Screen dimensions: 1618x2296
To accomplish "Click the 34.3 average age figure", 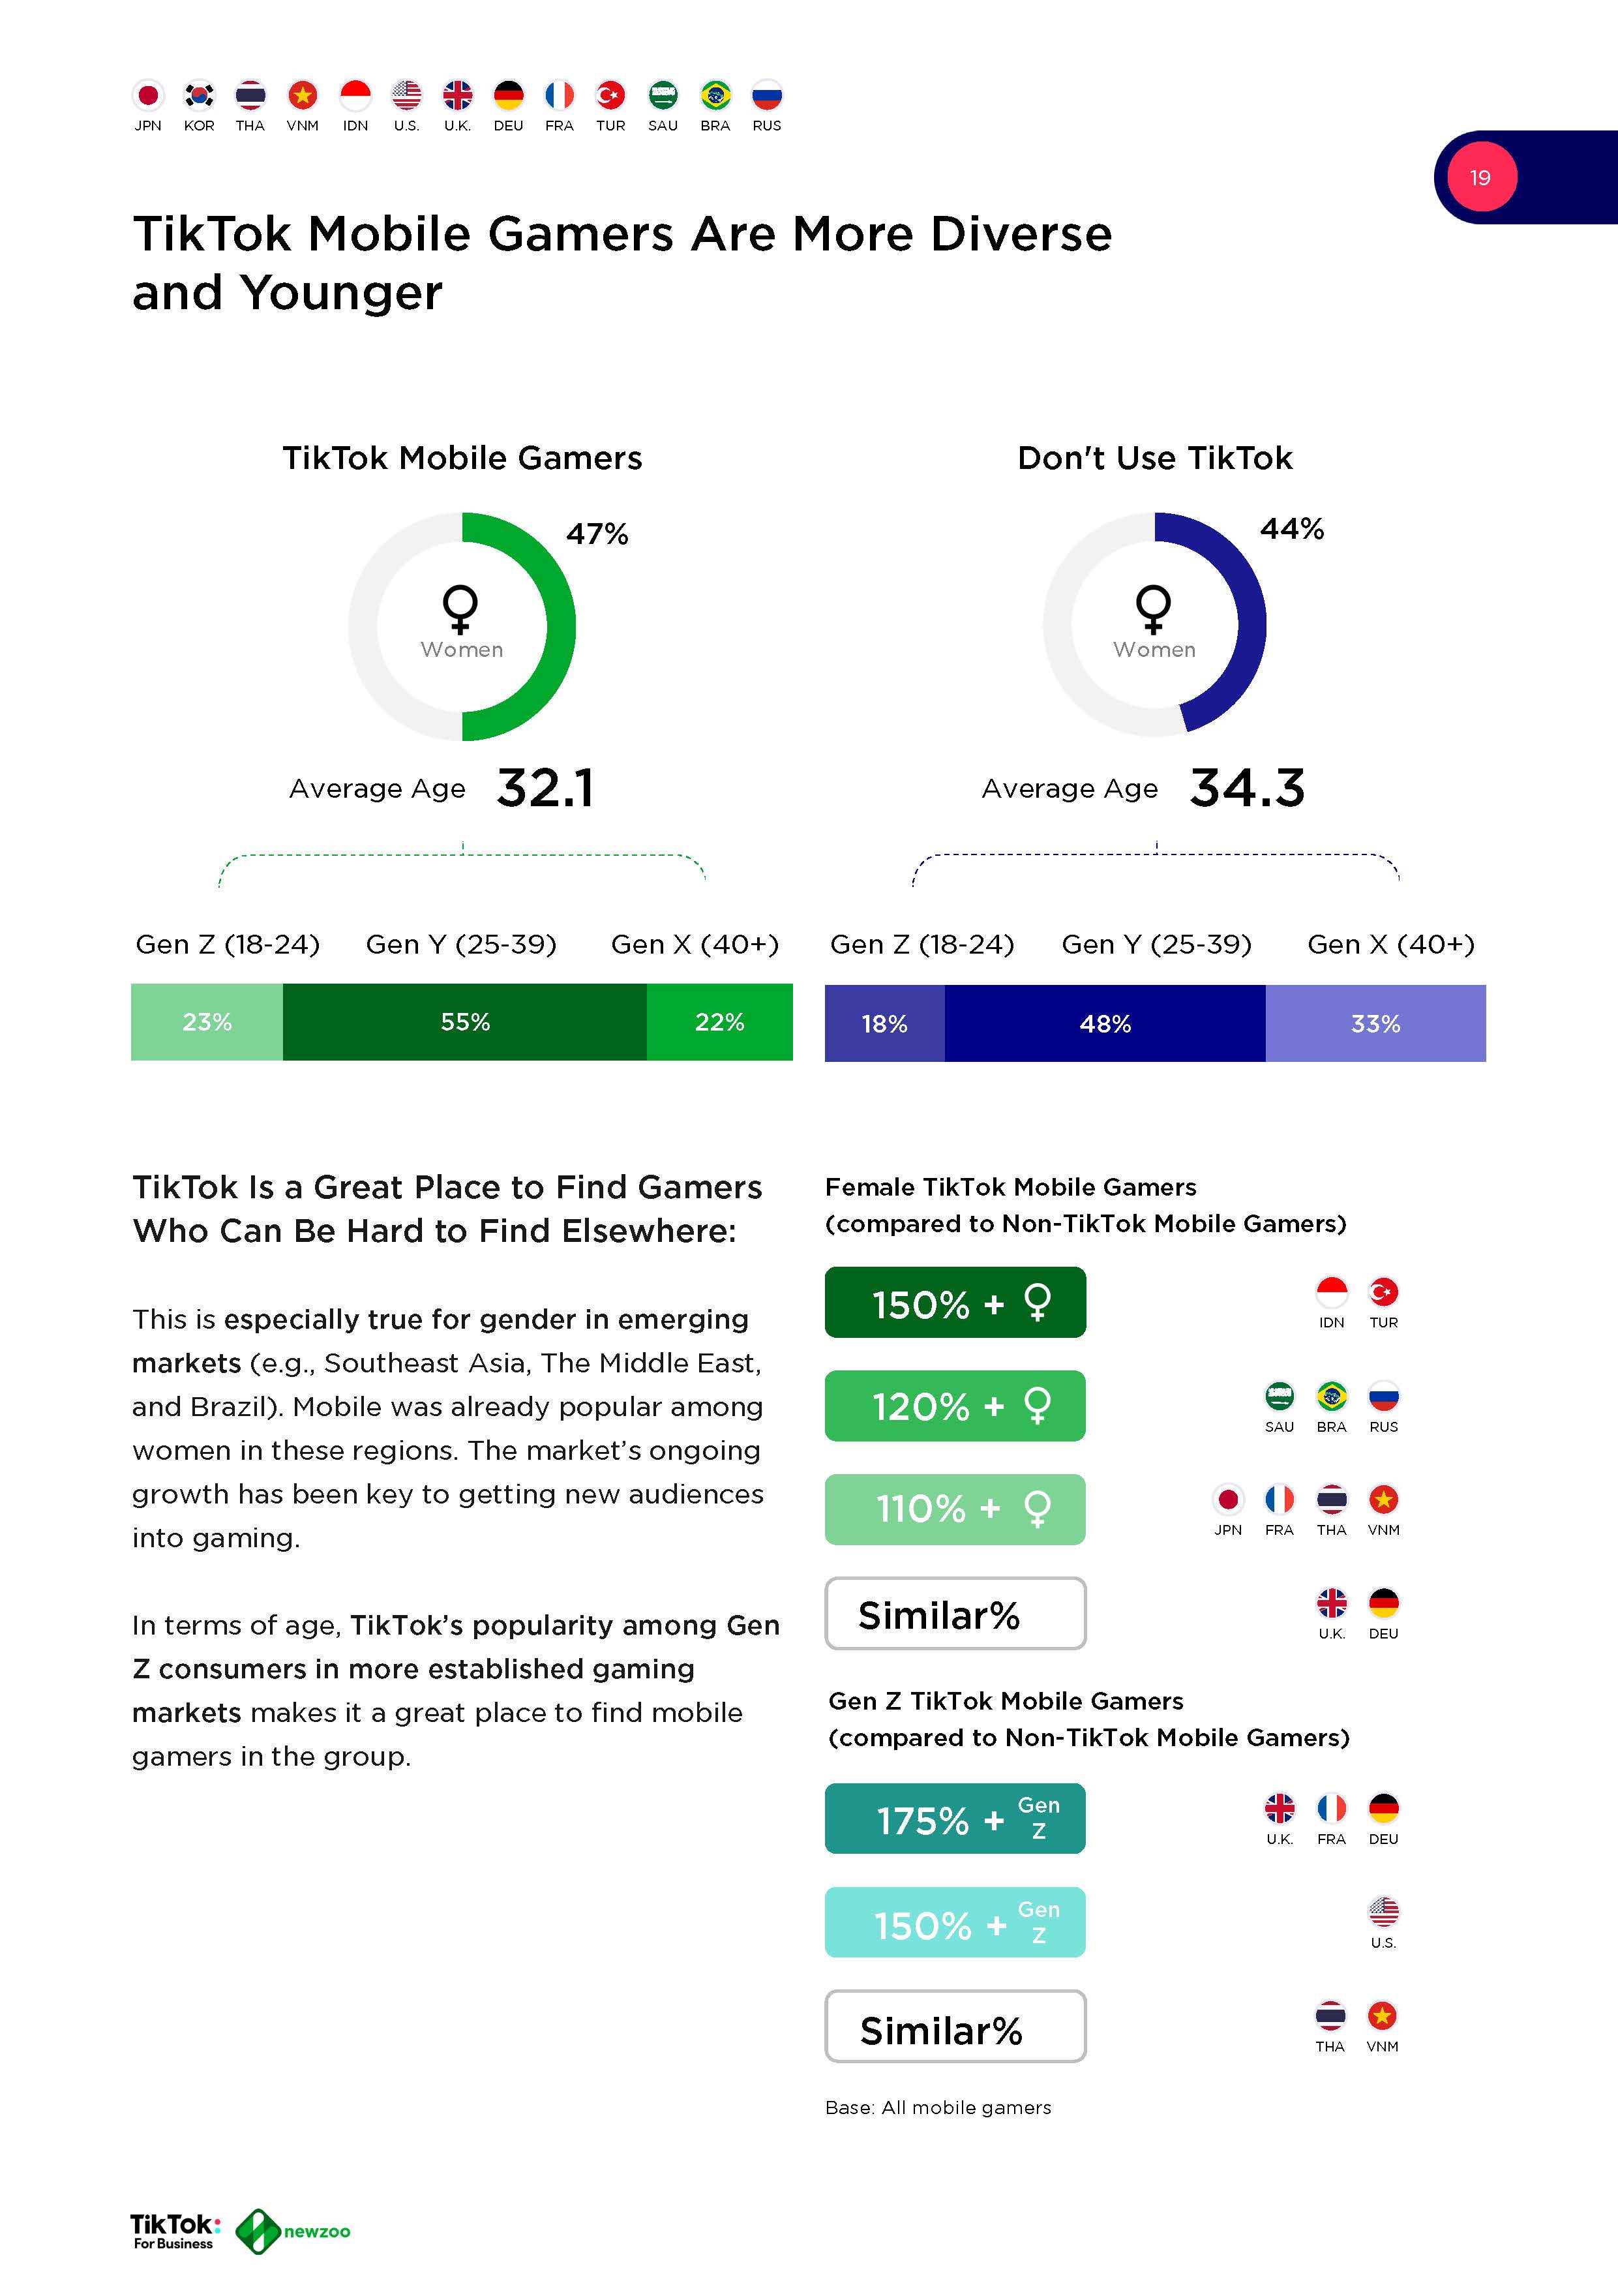I will (1247, 788).
